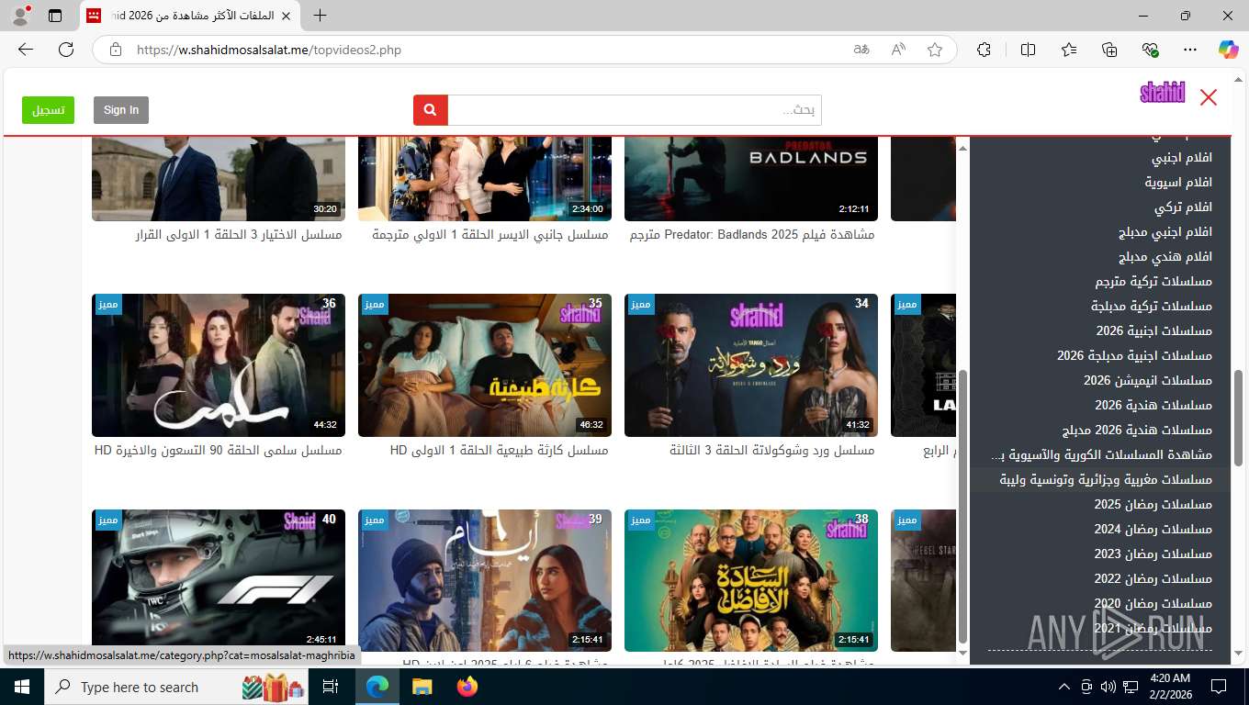Open the translate page icon

pyautogui.click(x=861, y=50)
